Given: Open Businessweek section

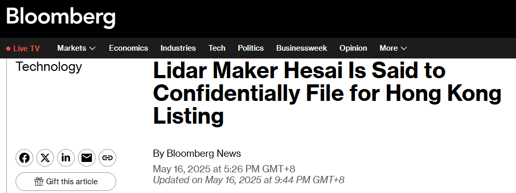Looking at the screenshot, I should pyautogui.click(x=302, y=48).
